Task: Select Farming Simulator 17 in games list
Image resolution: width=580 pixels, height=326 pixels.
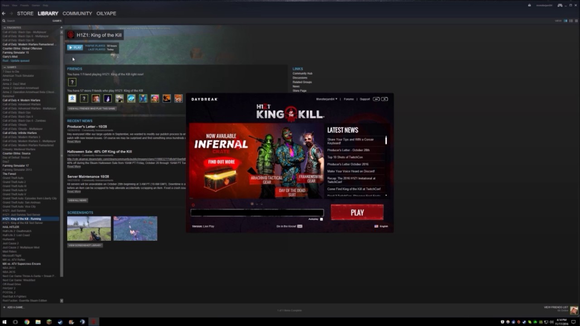Action: click(15, 166)
